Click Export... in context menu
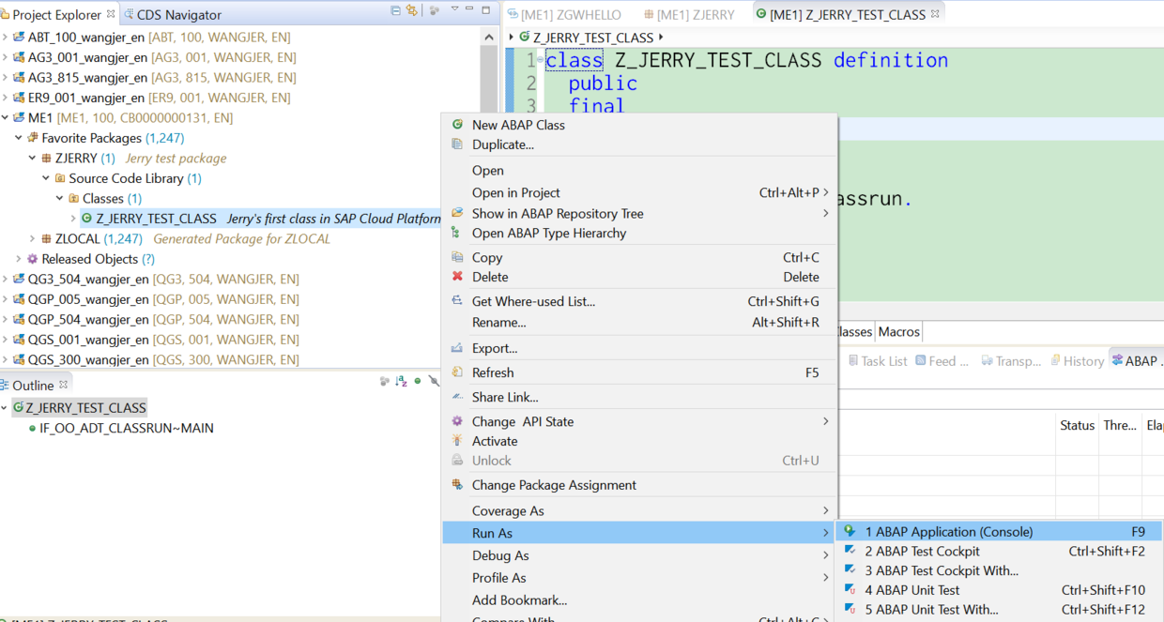The image size is (1164, 622). tap(639, 348)
